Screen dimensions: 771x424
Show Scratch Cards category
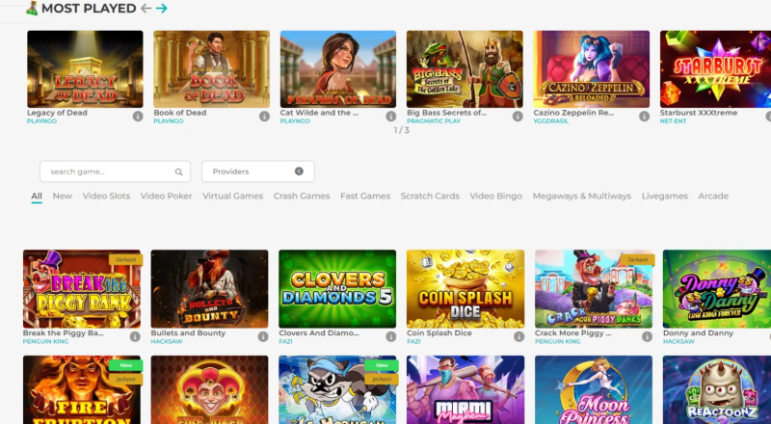pos(430,196)
